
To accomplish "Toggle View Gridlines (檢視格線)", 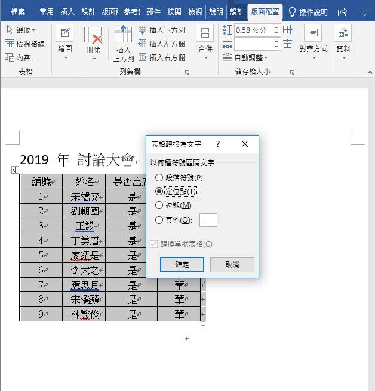I will (x=24, y=44).
